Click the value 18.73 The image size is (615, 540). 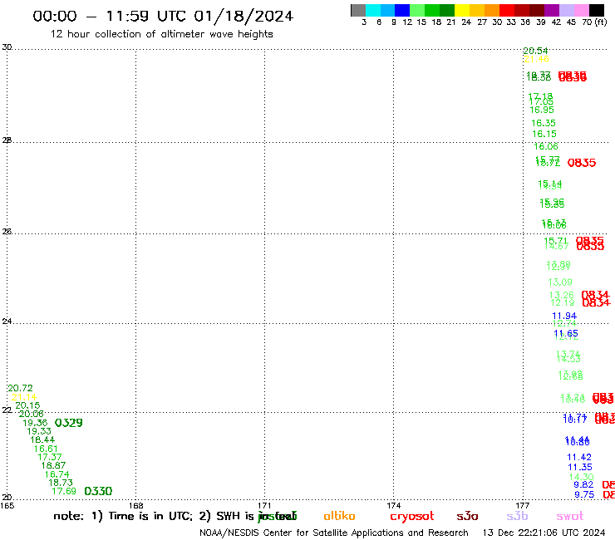coord(61,483)
